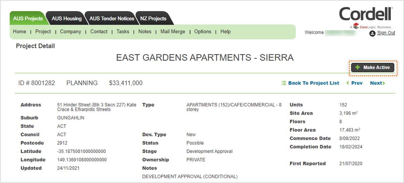
Task: Click the Sign Out user icon
Action: (x=372, y=33)
